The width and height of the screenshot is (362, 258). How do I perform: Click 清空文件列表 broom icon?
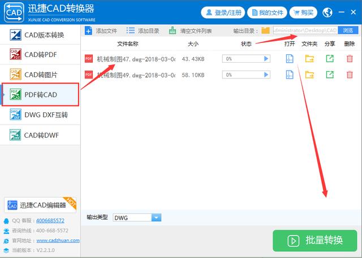[173, 30]
